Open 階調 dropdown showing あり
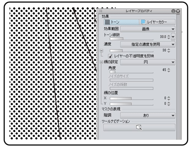The height and width of the screenshot is (148, 190). [x=148, y=116]
